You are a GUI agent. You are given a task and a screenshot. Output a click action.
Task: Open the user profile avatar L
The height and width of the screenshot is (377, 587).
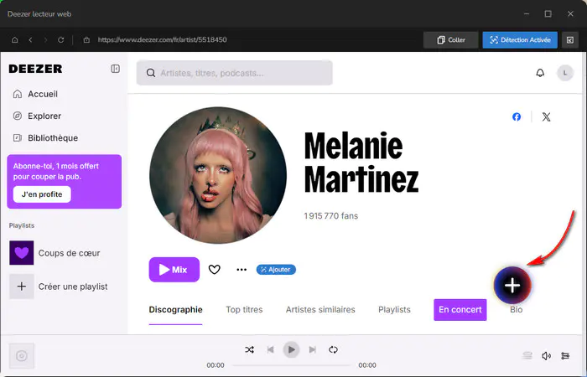565,73
